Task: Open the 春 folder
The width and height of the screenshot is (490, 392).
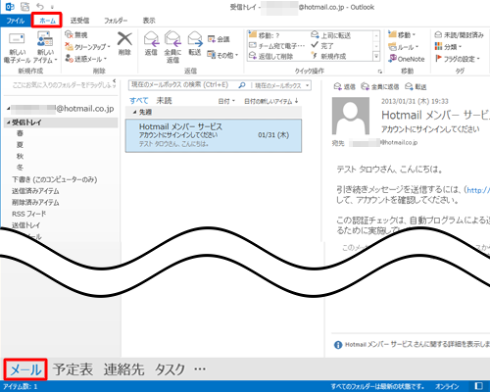Action: tap(21, 133)
